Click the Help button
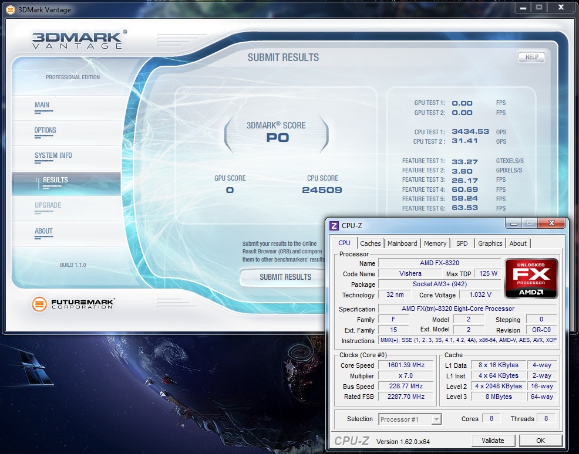The height and width of the screenshot is (454, 579). 531,57
